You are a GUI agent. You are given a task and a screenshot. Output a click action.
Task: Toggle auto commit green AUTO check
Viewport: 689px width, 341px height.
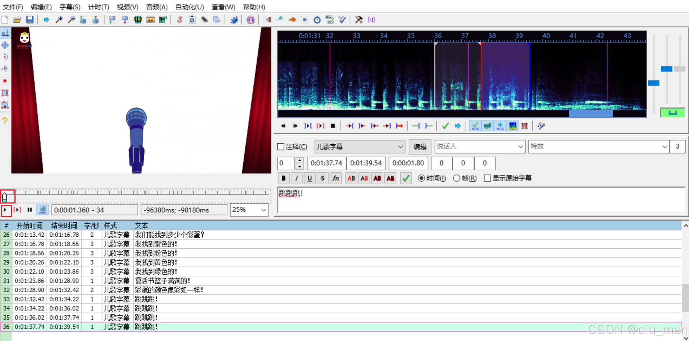[x=475, y=126]
